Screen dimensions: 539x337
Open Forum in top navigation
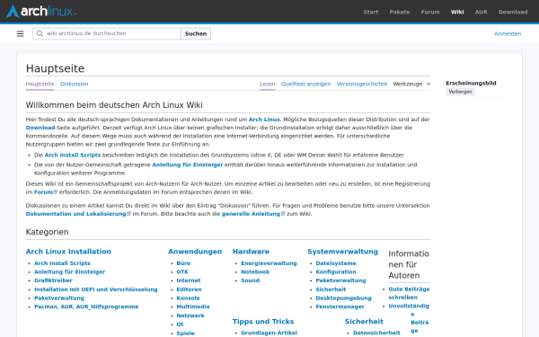tap(430, 12)
